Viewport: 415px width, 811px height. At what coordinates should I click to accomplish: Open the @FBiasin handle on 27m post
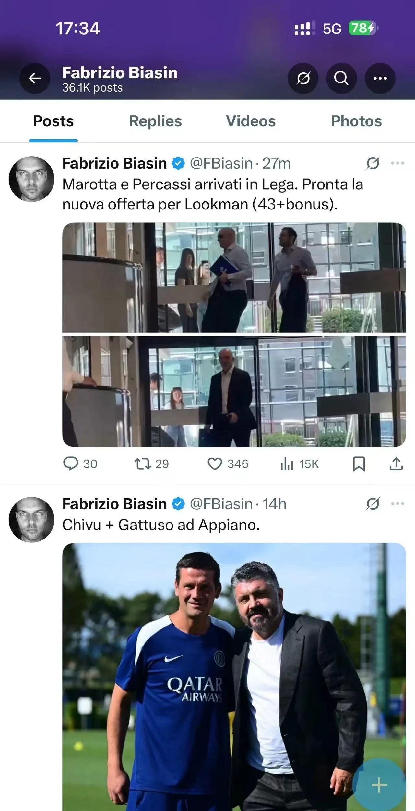[221, 163]
